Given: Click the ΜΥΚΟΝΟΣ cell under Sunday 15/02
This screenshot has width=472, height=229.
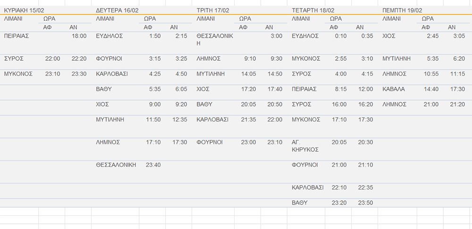Looking at the screenshot, I should (17, 74).
